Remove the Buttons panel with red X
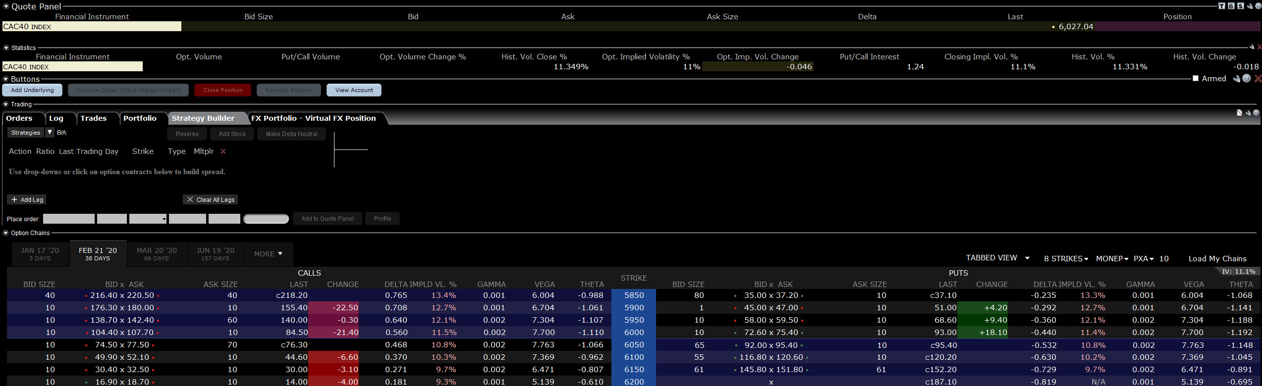 click(x=1258, y=79)
